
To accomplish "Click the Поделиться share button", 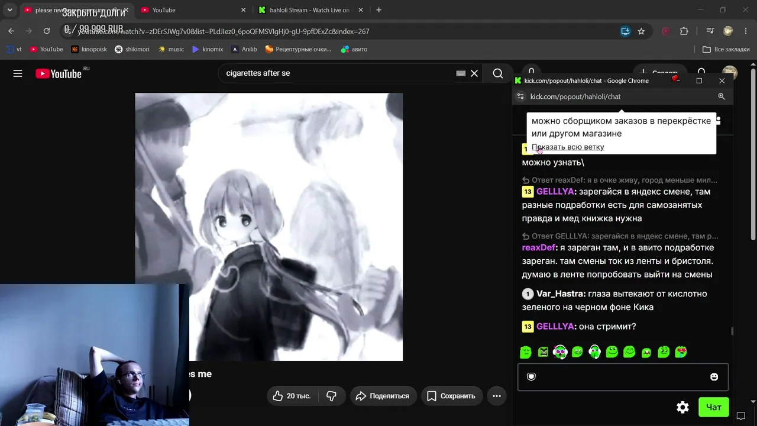I will (383, 396).
